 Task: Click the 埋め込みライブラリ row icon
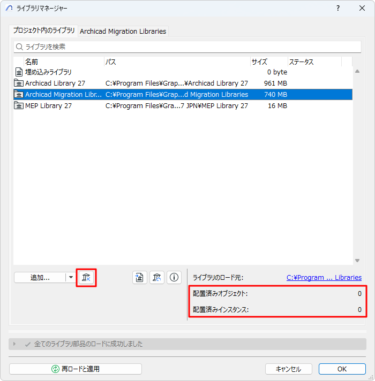(19, 72)
